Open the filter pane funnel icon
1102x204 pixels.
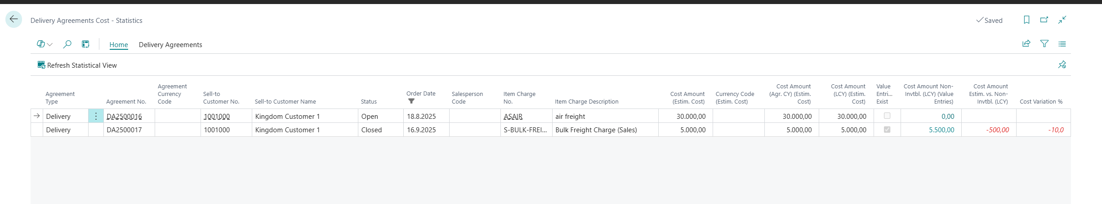click(x=1044, y=43)
